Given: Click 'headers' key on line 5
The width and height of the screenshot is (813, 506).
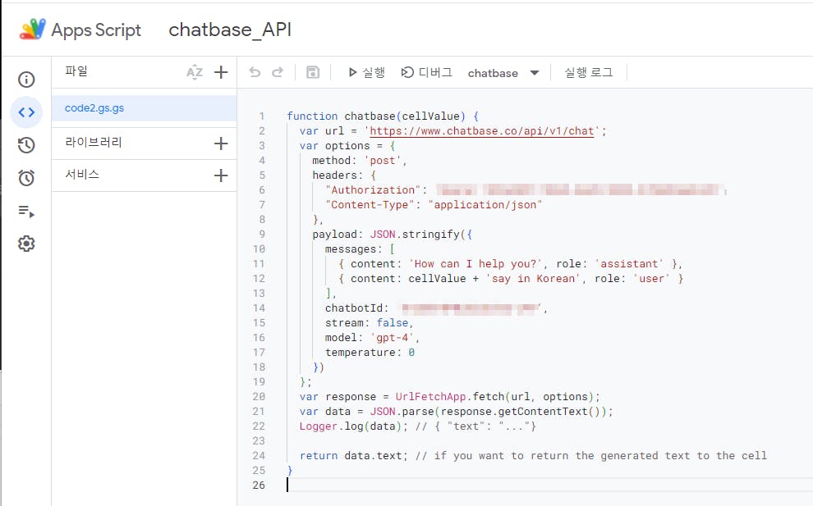Looking at the screenshot, I should pos(334,176).
